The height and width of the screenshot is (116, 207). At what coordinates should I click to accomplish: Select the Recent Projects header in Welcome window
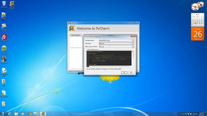tap(76, 35)
